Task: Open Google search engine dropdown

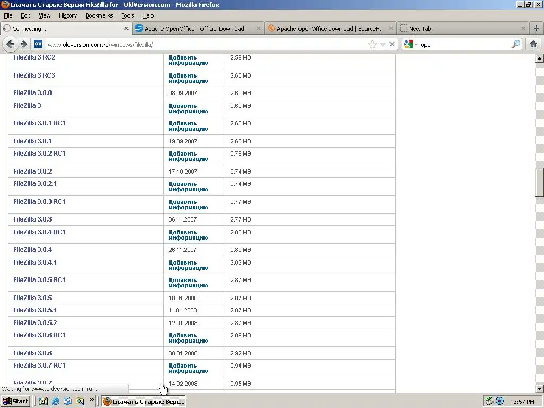Action: tap(411, 44)
